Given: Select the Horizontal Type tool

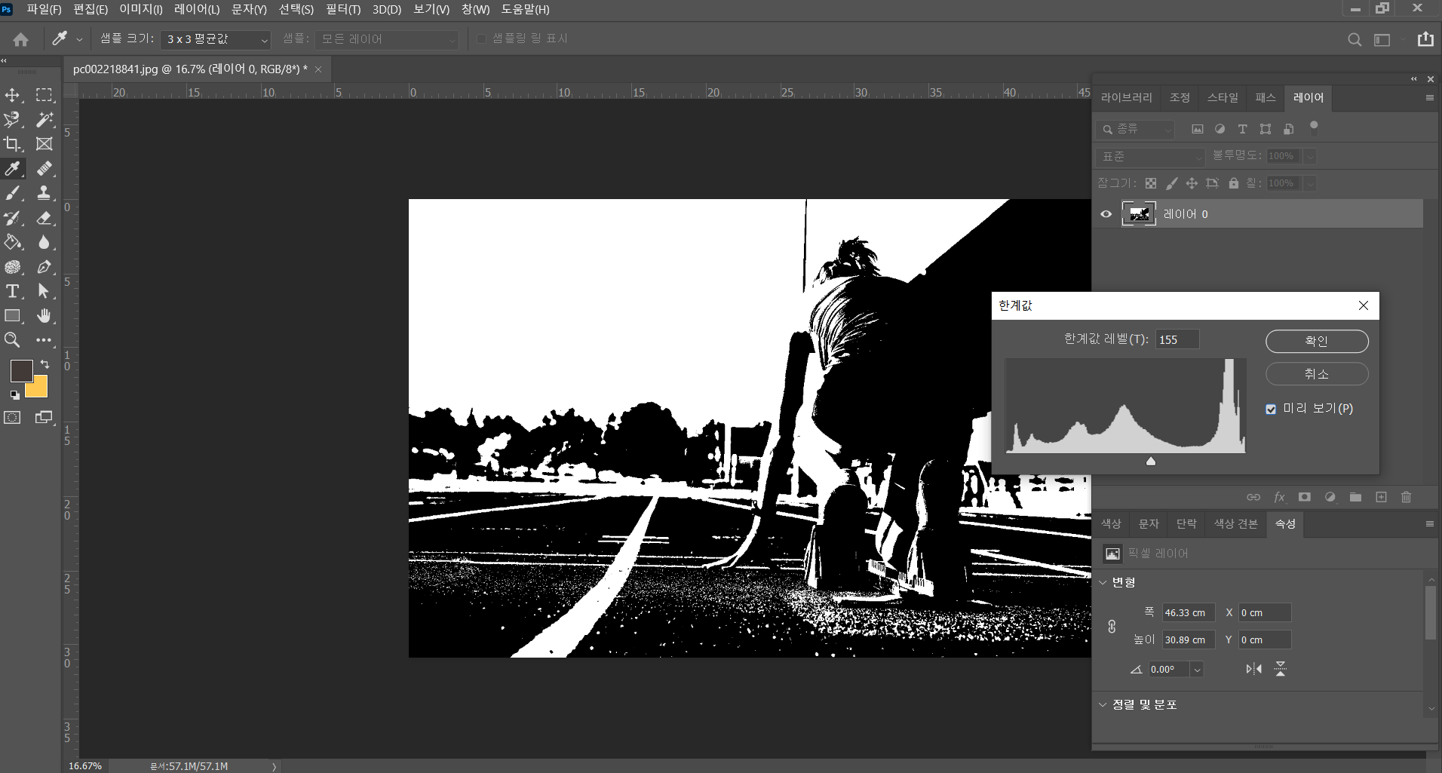Looking at the screenshot, I should click(13, 291).
